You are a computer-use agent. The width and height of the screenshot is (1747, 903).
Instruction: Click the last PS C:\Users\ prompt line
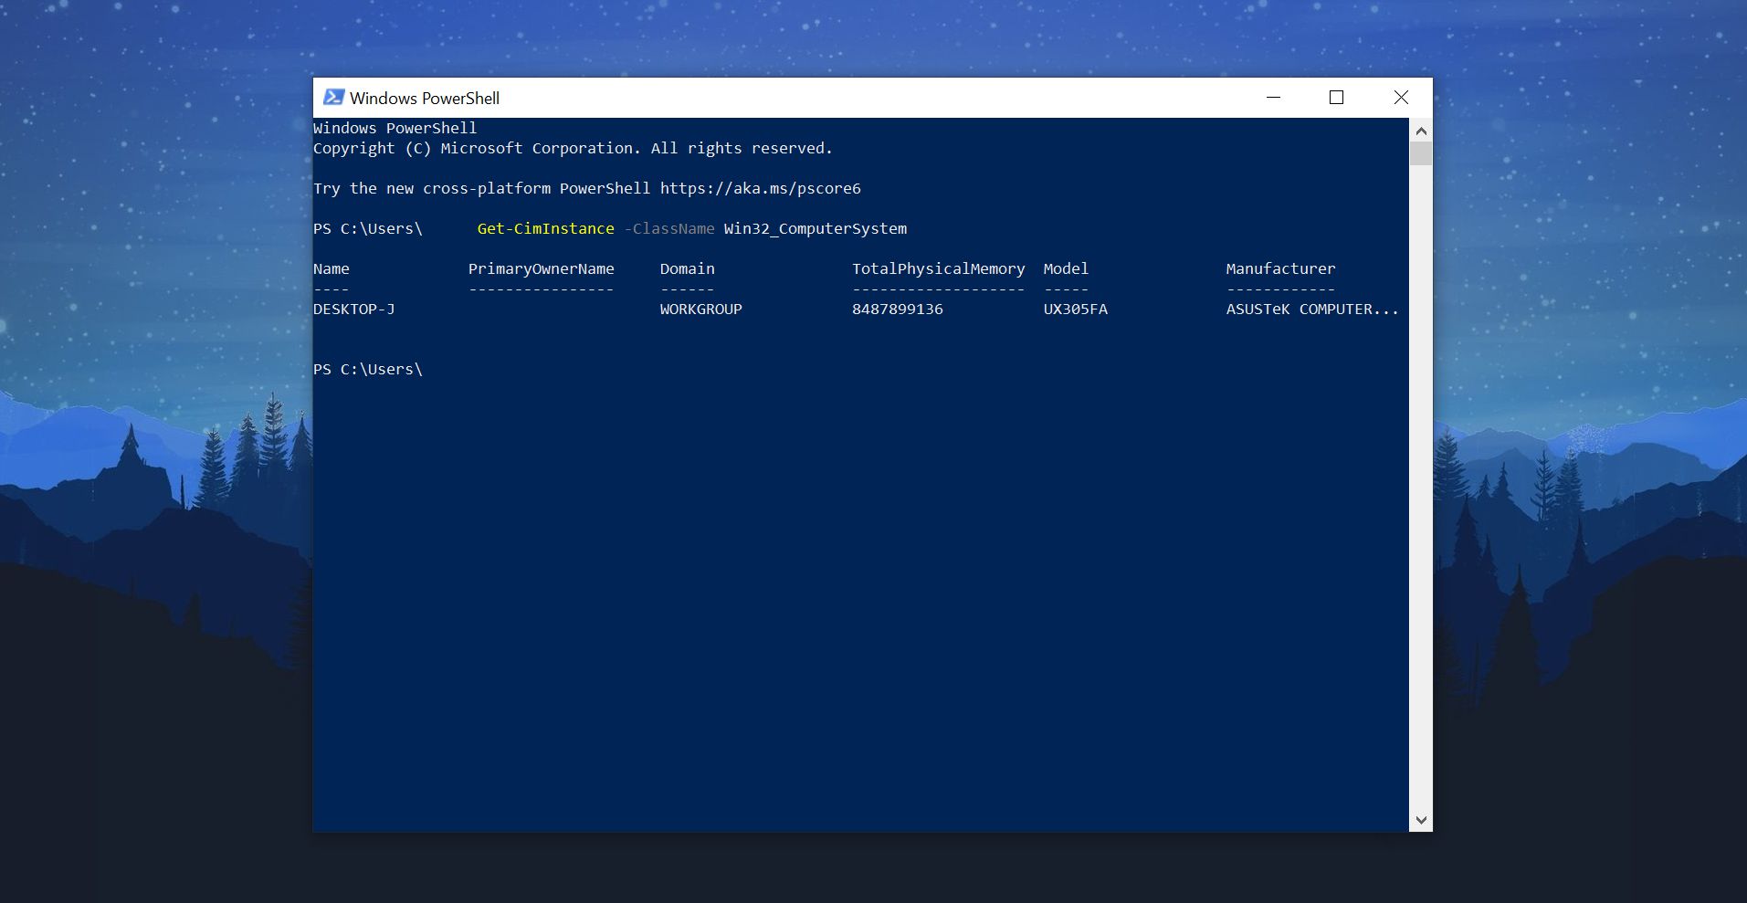[368, 369]
